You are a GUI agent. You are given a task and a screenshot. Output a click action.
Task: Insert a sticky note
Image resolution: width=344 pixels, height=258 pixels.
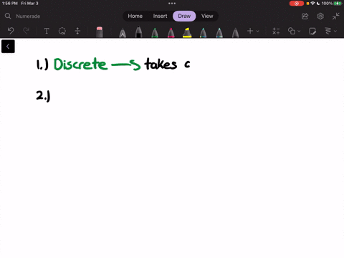[312, 31]
